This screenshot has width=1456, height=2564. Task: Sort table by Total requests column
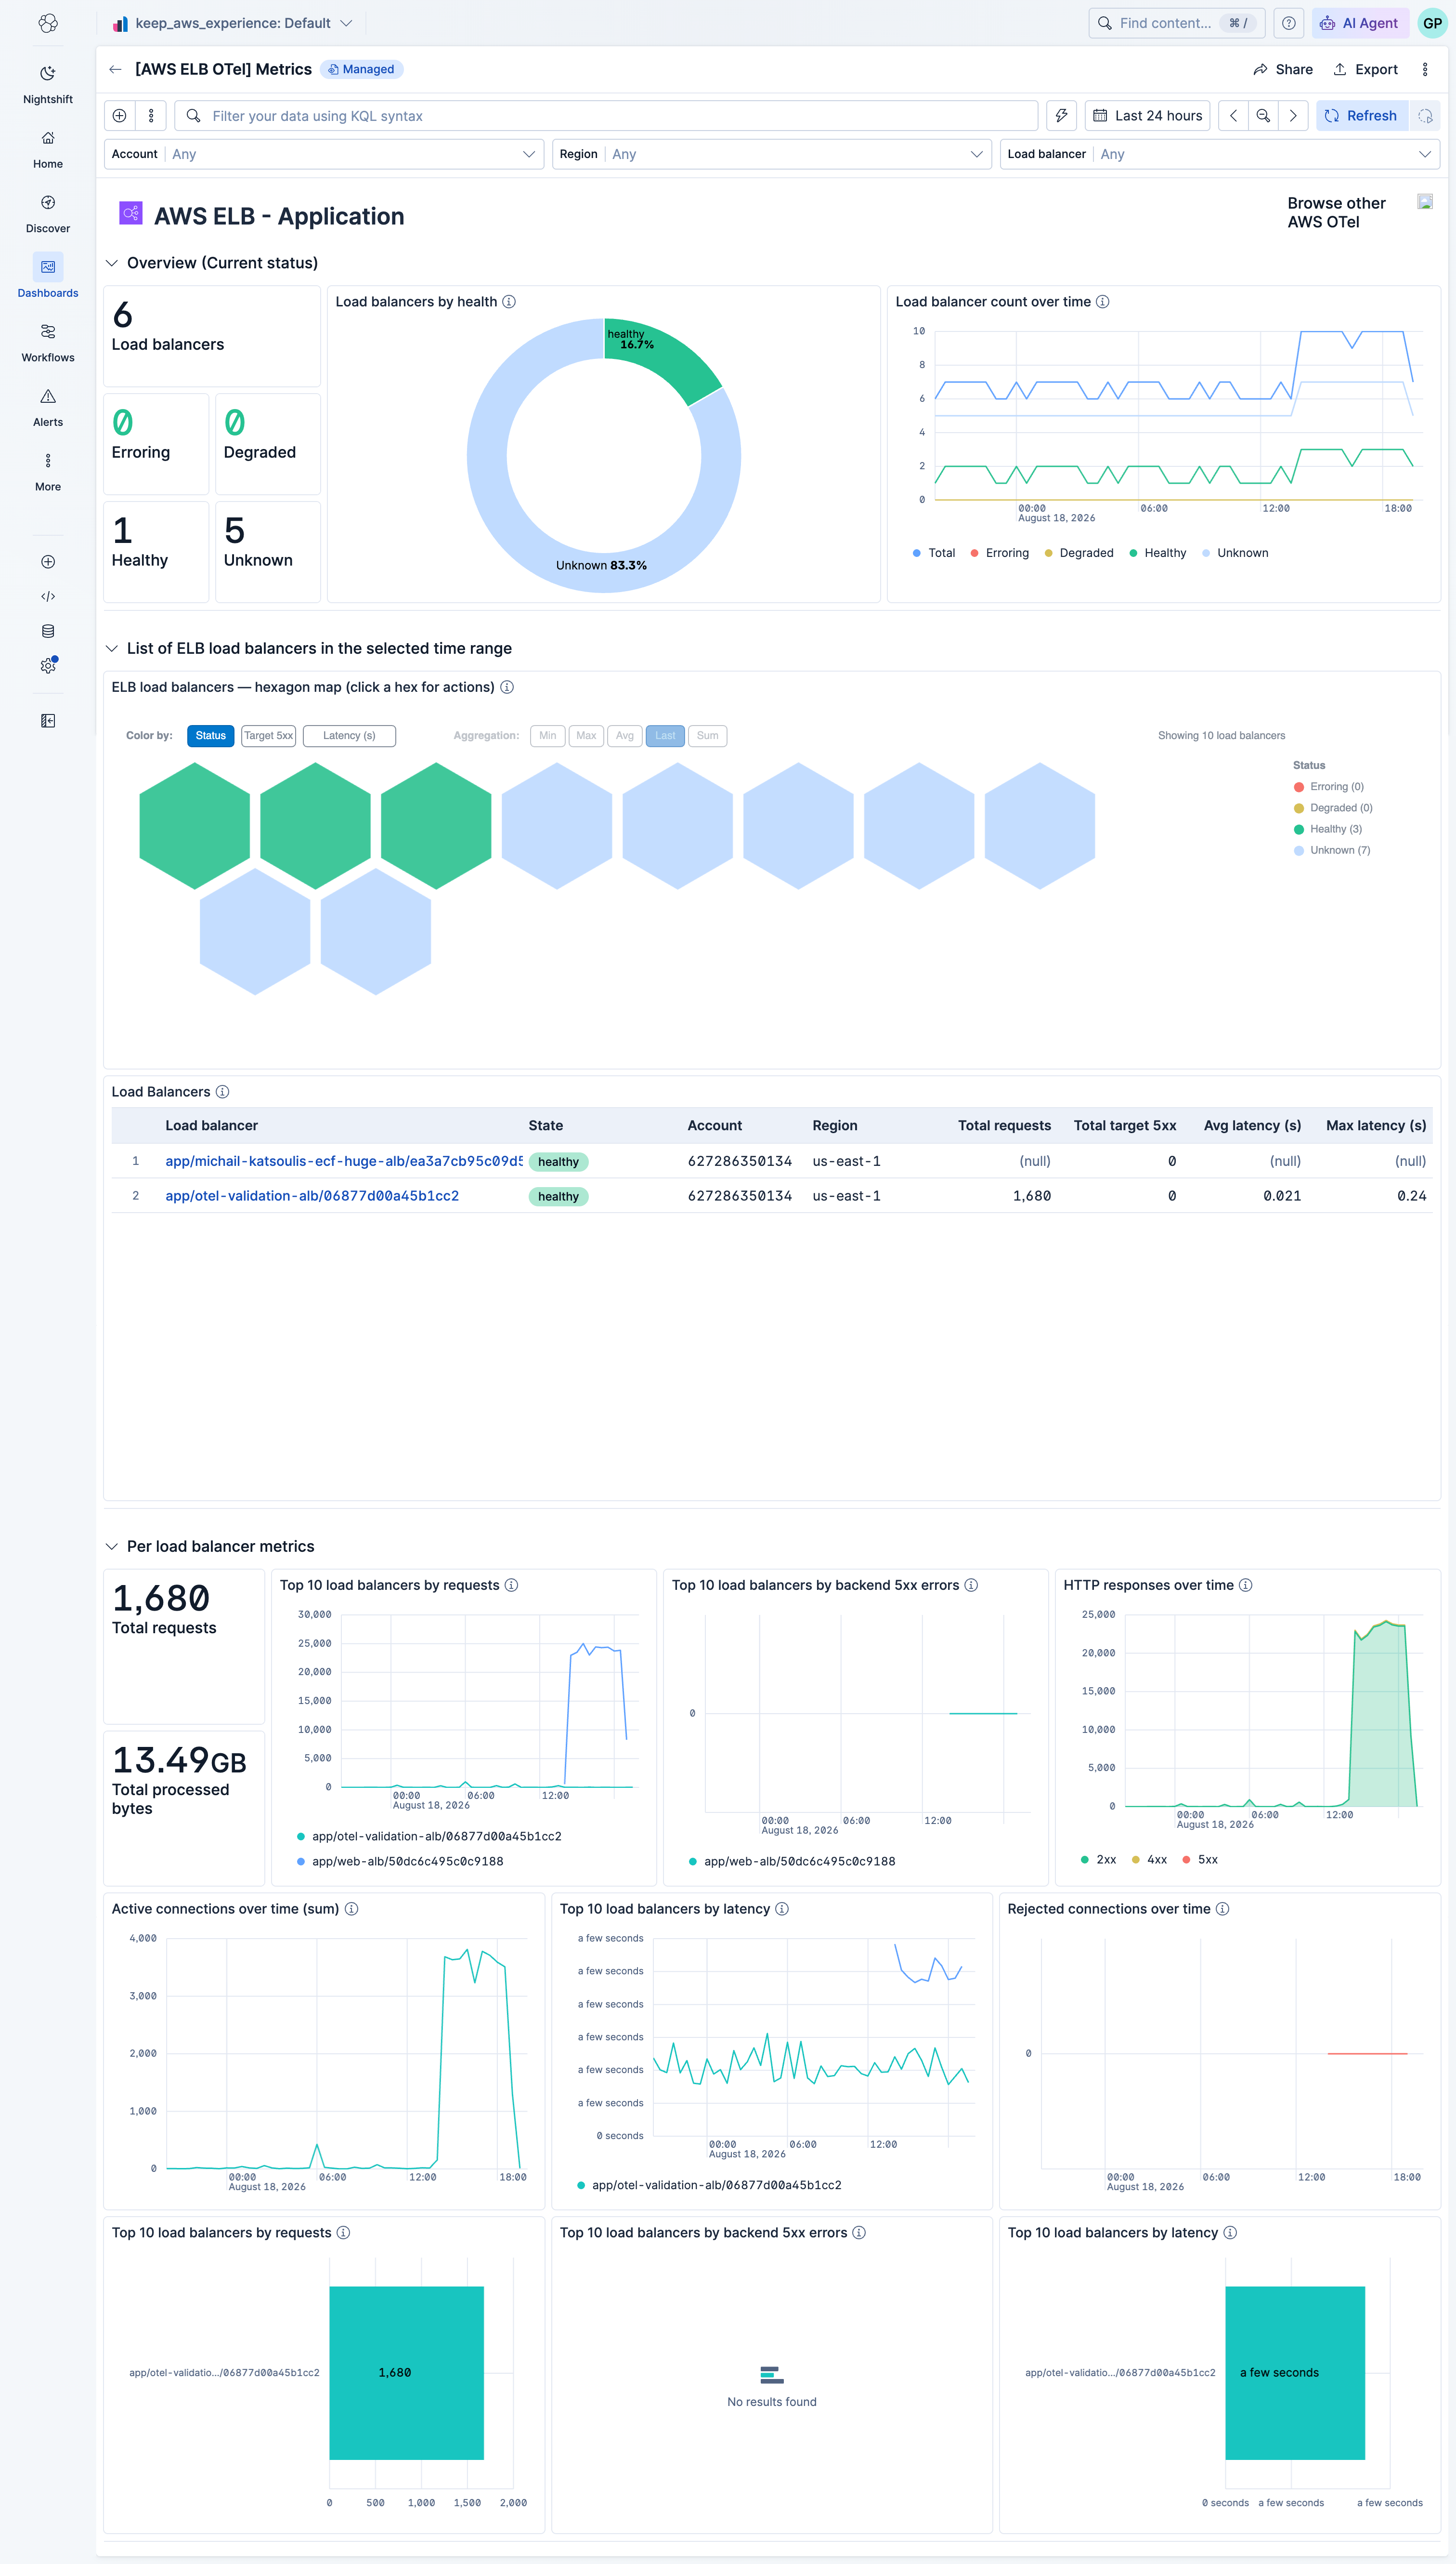click(1004, 1126)
